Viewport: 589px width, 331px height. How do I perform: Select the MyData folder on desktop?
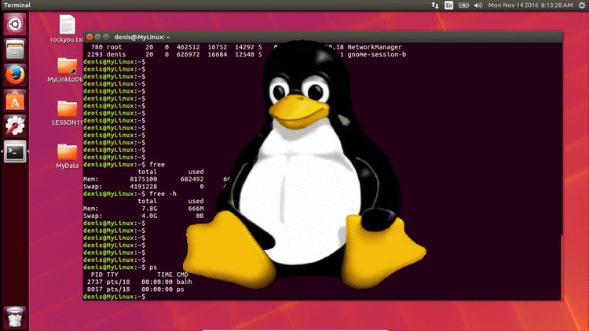click(x=68, y=152)
